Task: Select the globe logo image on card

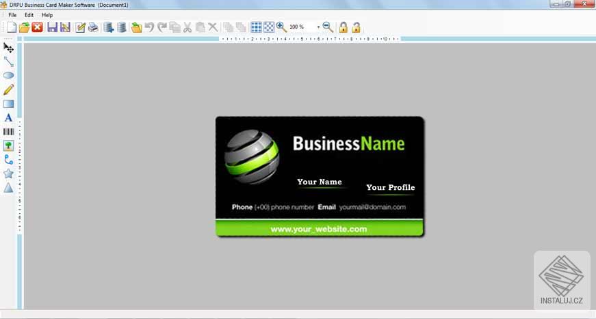Action: pyautogui.click(x=252, y=156)
